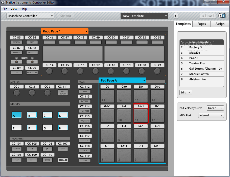Switch to the Pages tab
Viewport: 230px width, 177px height.
[201, 24]
